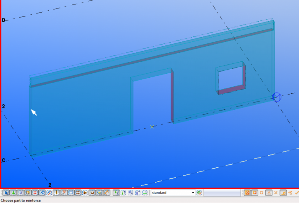This screenshot has height=203, width=299.
Task: Click the Select single bolts icon
Action: pyautogui.click(x=85, y=193)
